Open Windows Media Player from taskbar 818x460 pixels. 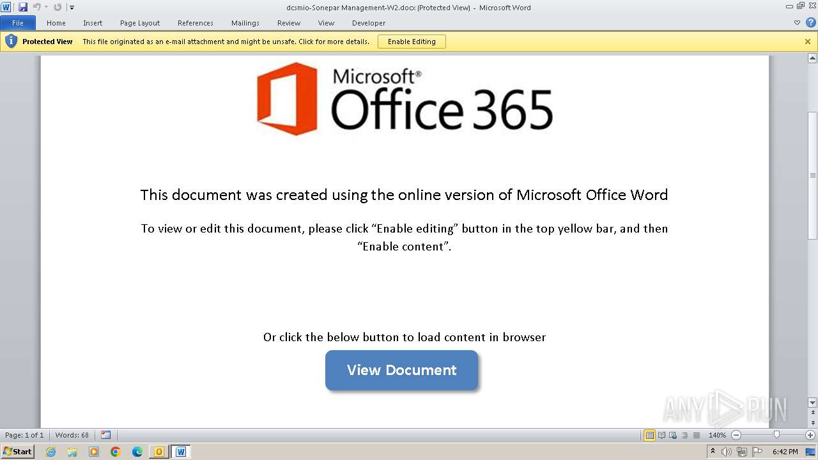tap(94, 452)
